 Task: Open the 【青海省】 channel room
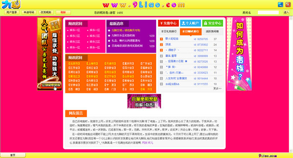(x=128, y=81)
